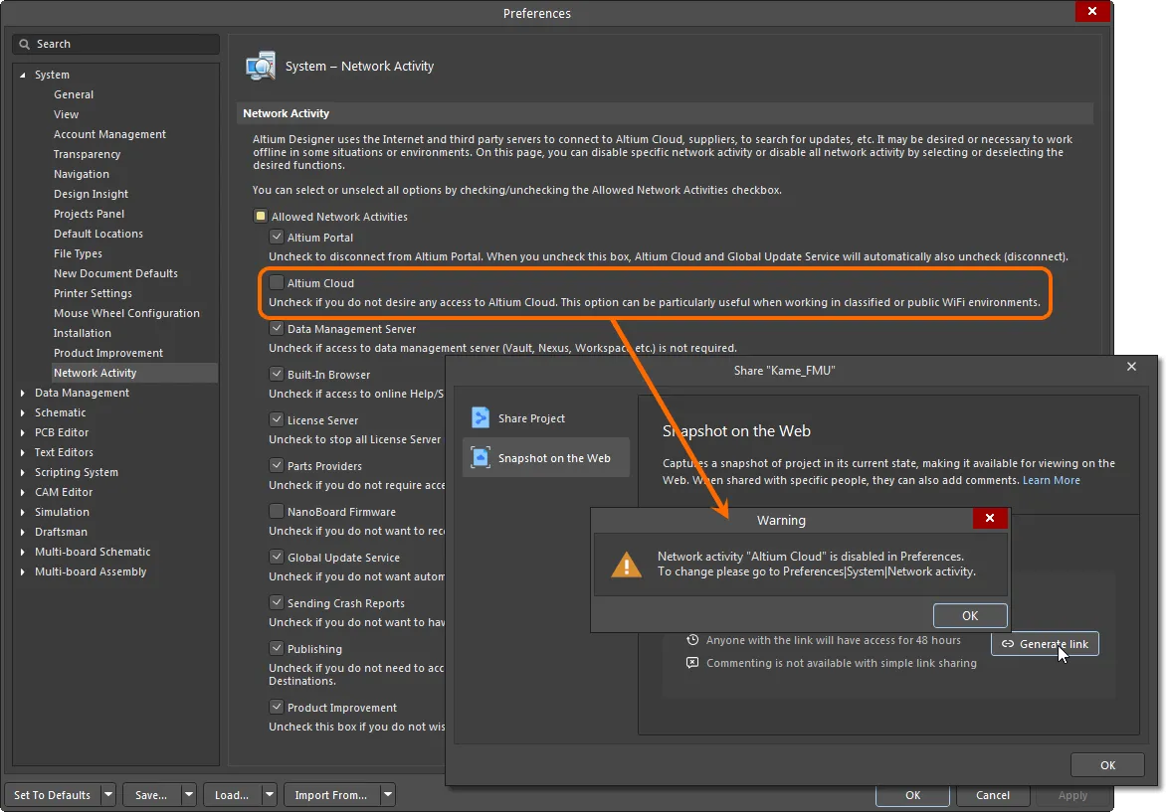This screenshot has height=812, width=1166.
Task: Click the Preferences Search field
Action: (x=116, y=44)
